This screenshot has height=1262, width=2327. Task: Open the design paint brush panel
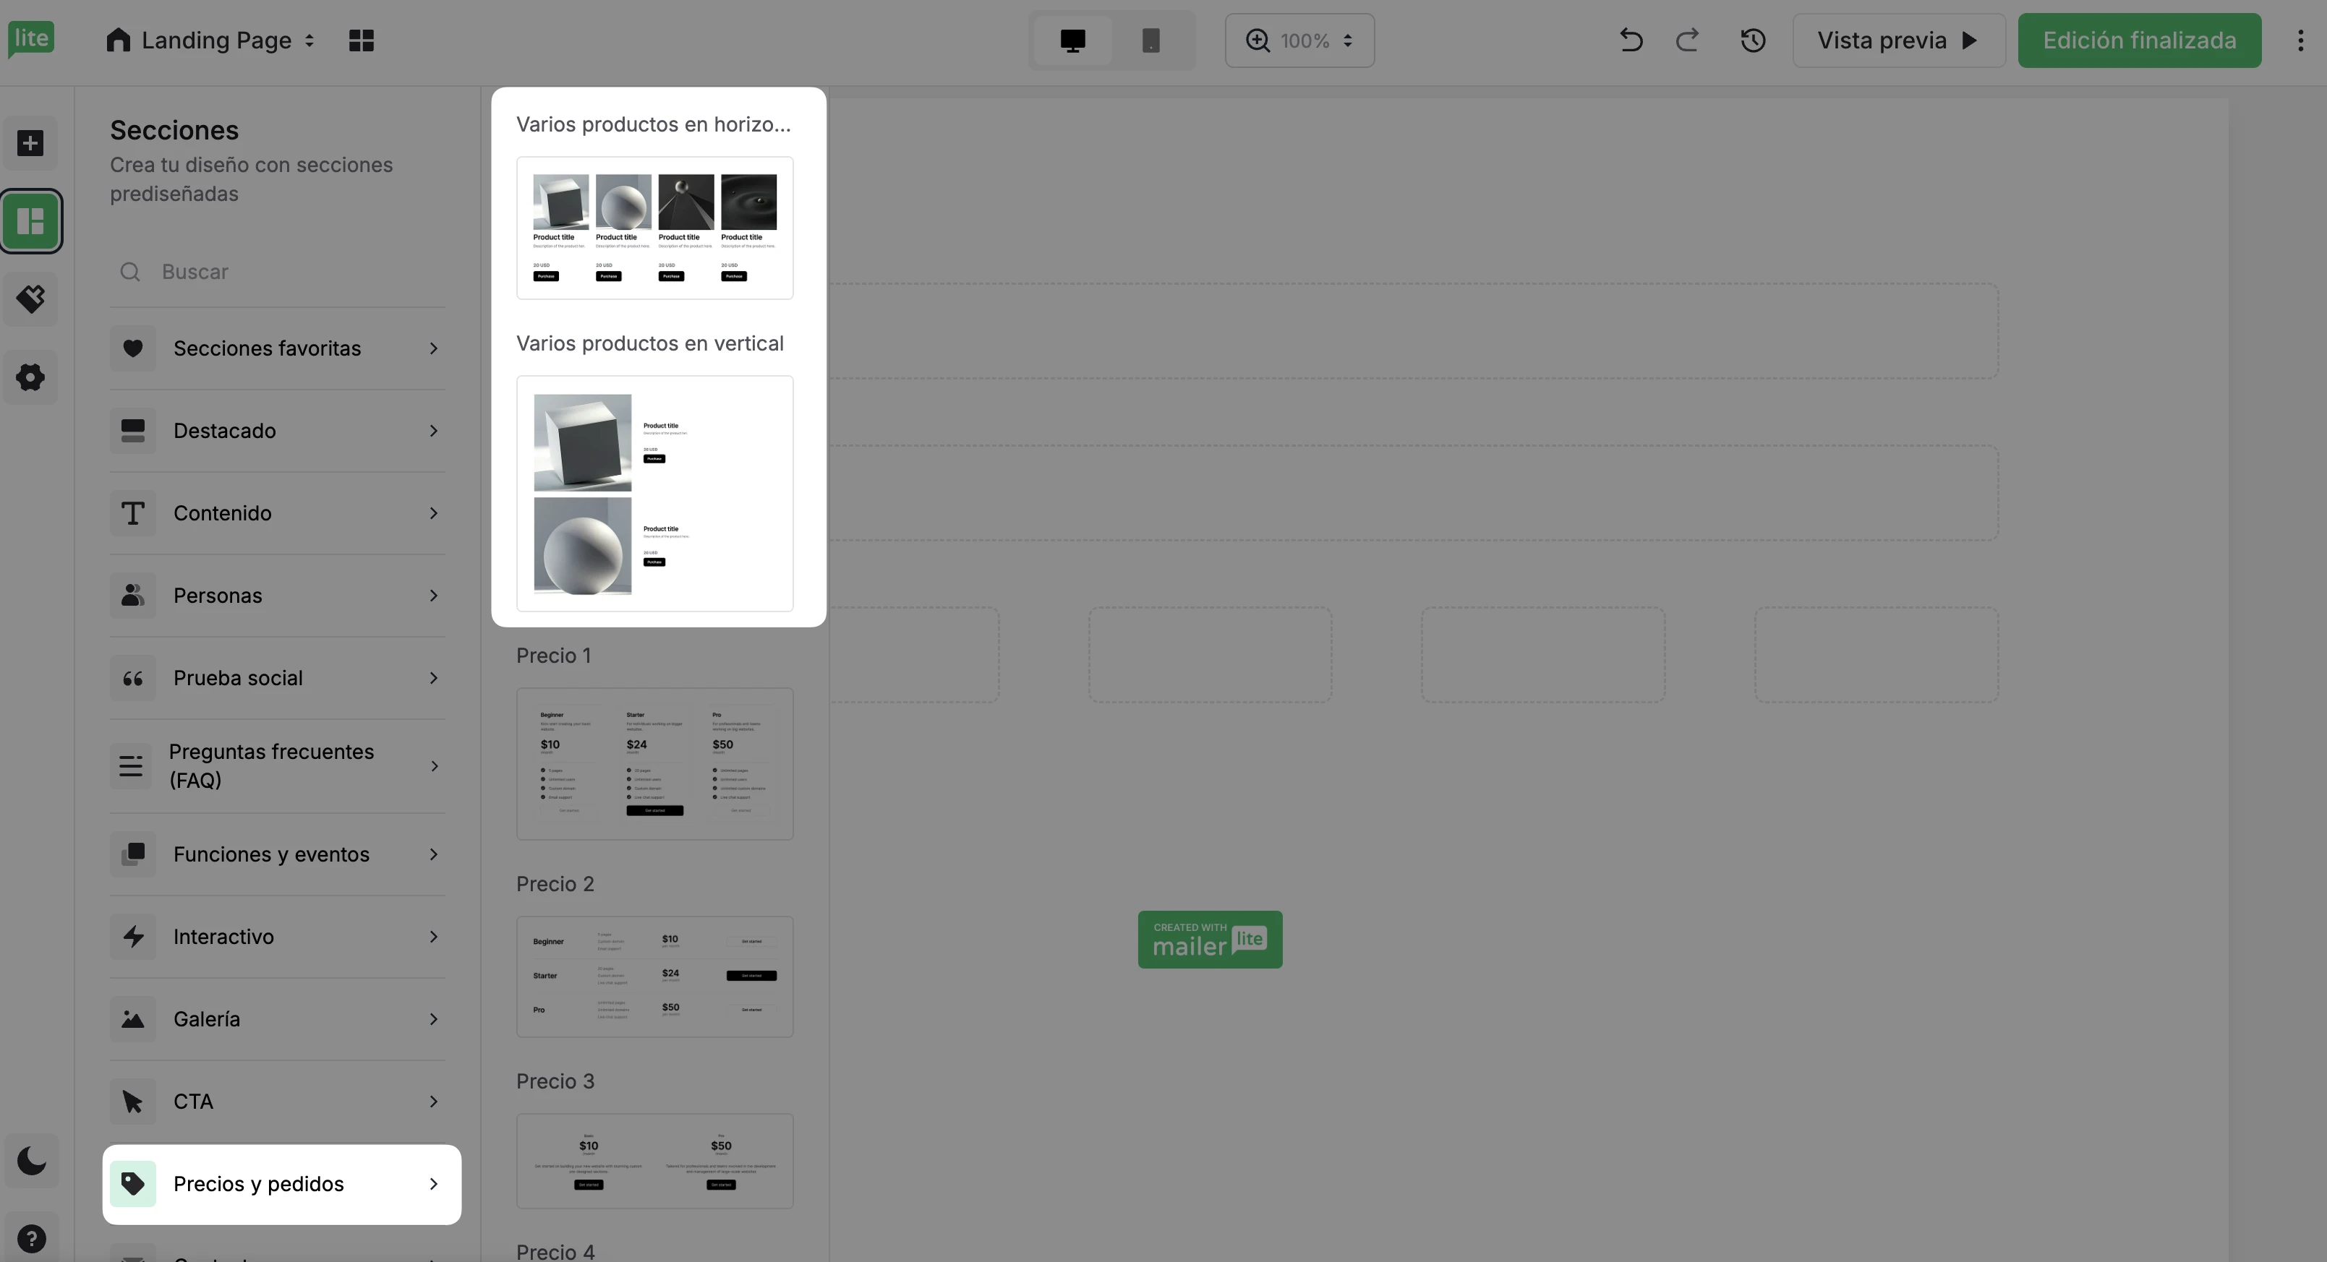pyautogui.click(x=30, y=299)
